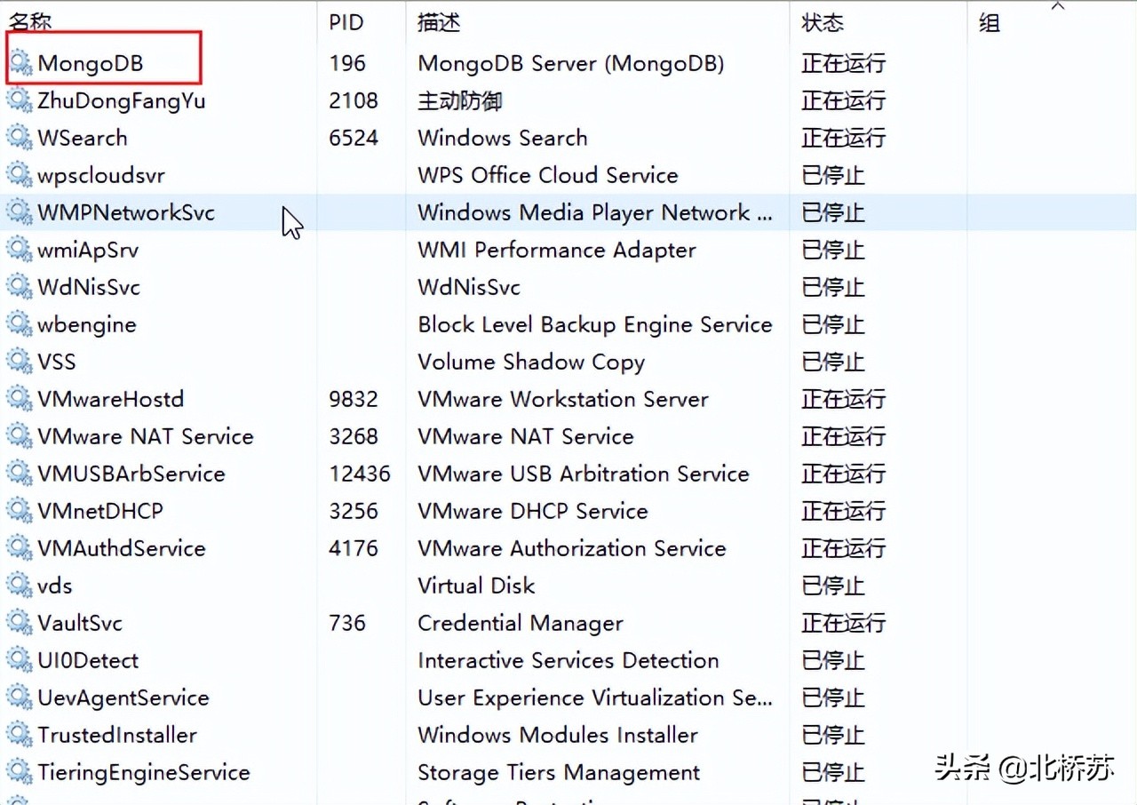Screen dimensions: 1137x805
Task: Click the VMnetDHCP service icon
Action: 20,511
